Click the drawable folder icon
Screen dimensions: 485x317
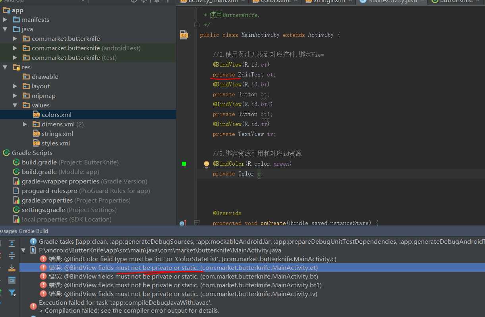pyautogui.click(x=26, y=76)
